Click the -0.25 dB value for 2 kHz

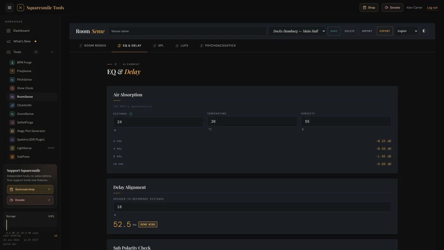click(383, 141)
